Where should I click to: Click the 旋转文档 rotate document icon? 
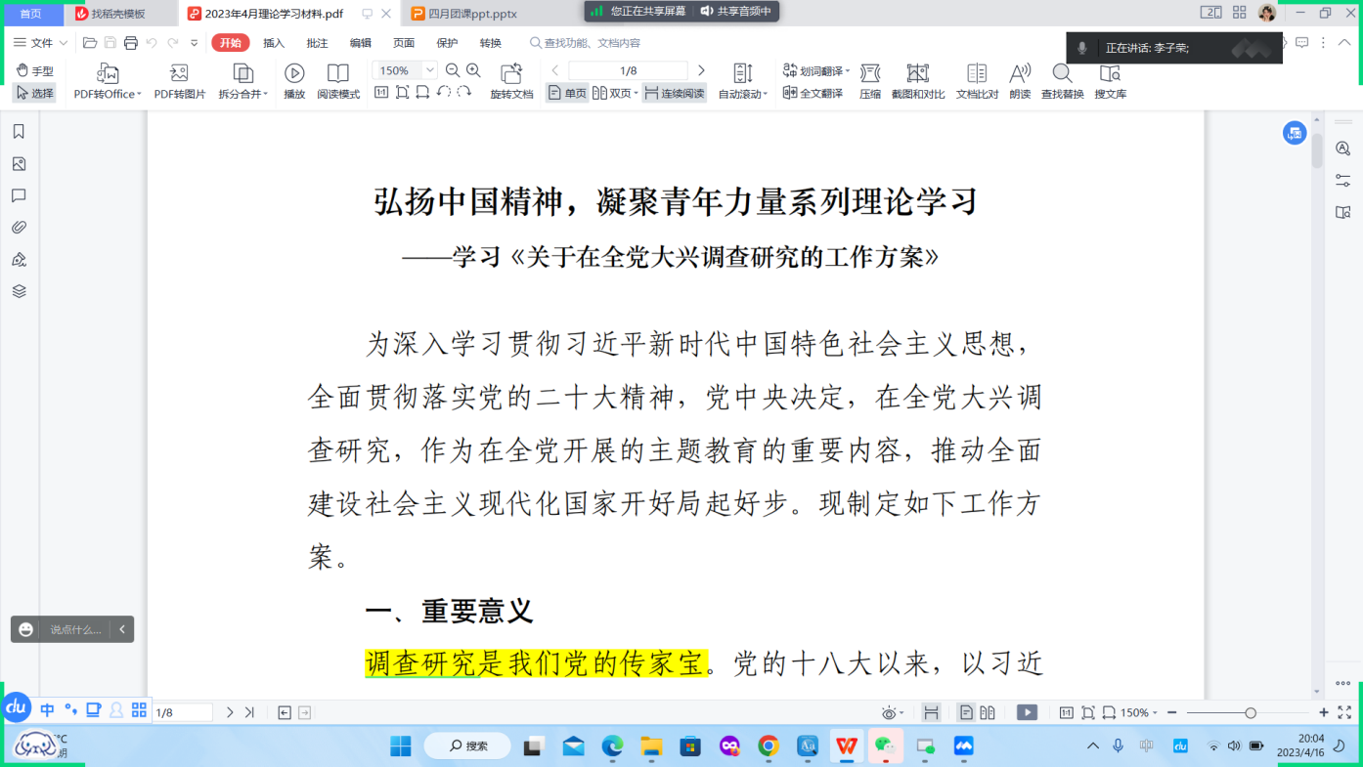(x=511, y=74)
